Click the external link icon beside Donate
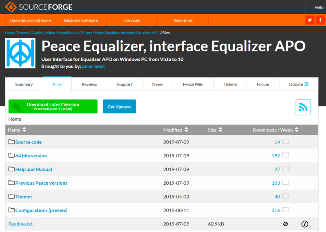326x232 pixels. click(x=306, y=84)
